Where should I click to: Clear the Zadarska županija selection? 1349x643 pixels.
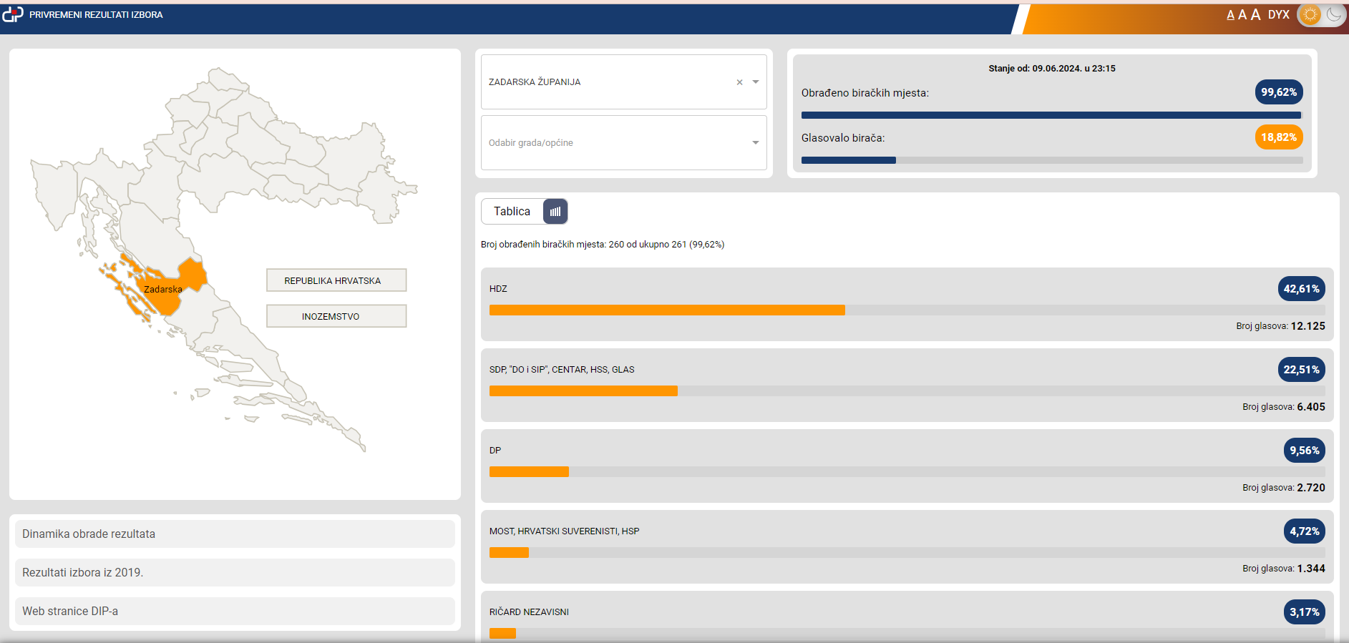point(739,82)
